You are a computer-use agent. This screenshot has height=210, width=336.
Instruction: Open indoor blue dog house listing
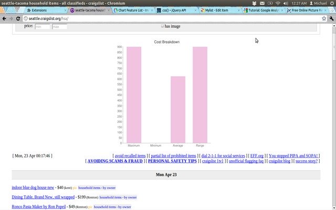[x=33, y=187]
